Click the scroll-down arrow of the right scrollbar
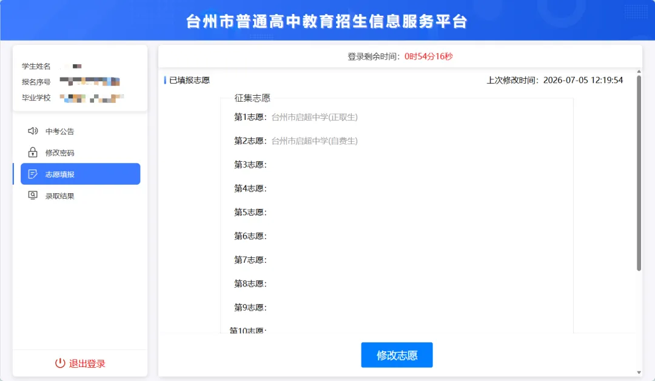 coord(639,373)
